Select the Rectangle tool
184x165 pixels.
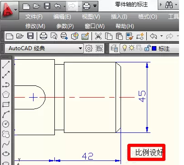click(x=6, y=104)
